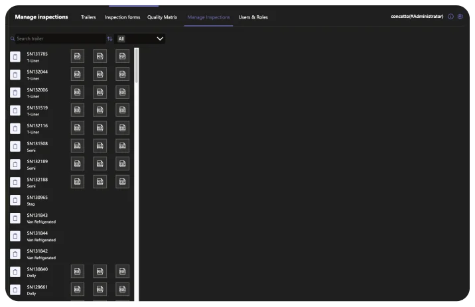This screenshot has height=307, width=475.
Task: Open the settings gear icon
Action: (460, 17)
